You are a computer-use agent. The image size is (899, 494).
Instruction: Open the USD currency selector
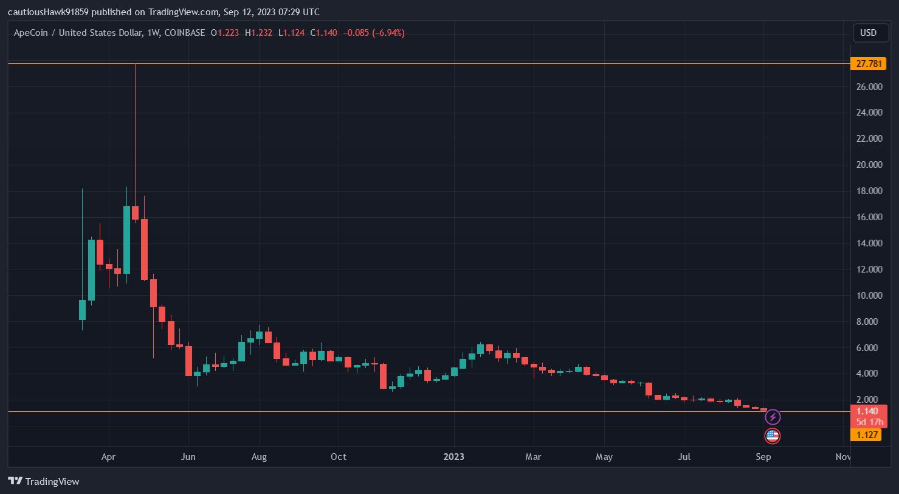[x=870, y=33]
